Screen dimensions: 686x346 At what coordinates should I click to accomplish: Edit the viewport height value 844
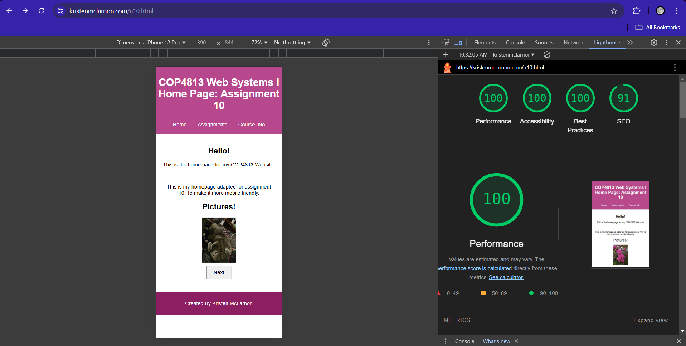[229, 43]
